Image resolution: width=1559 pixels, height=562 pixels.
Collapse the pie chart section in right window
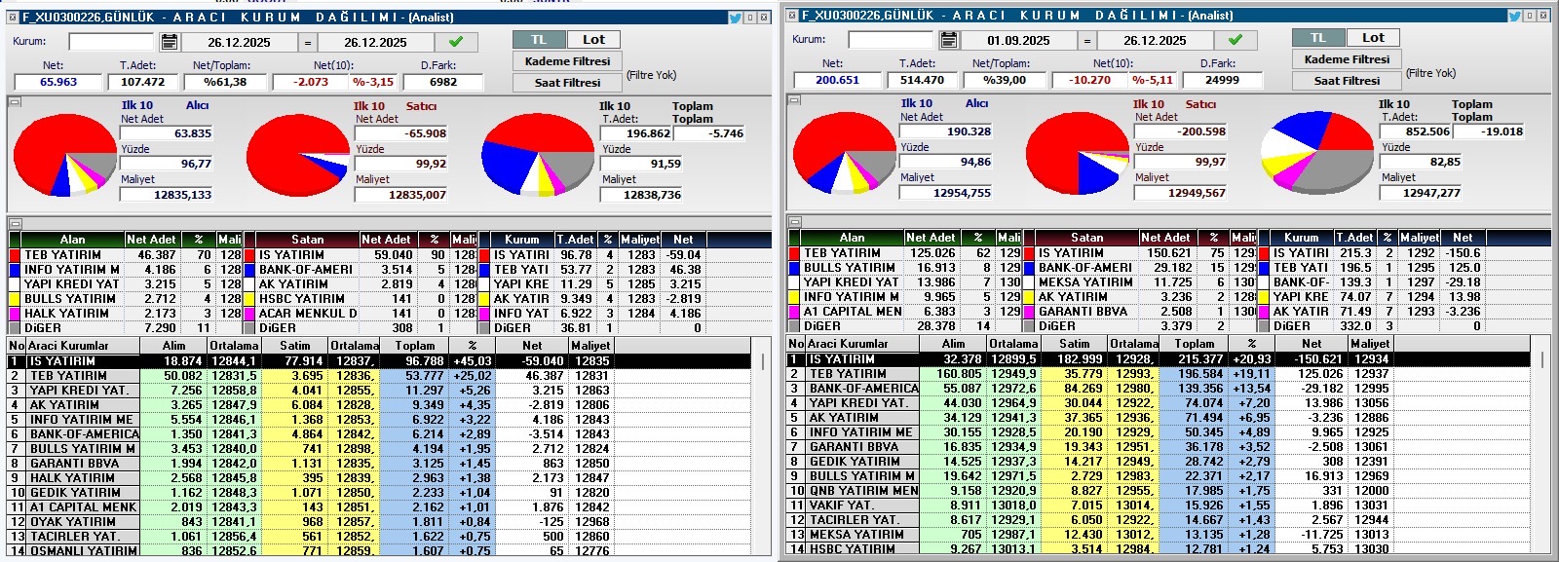[794, 99]
